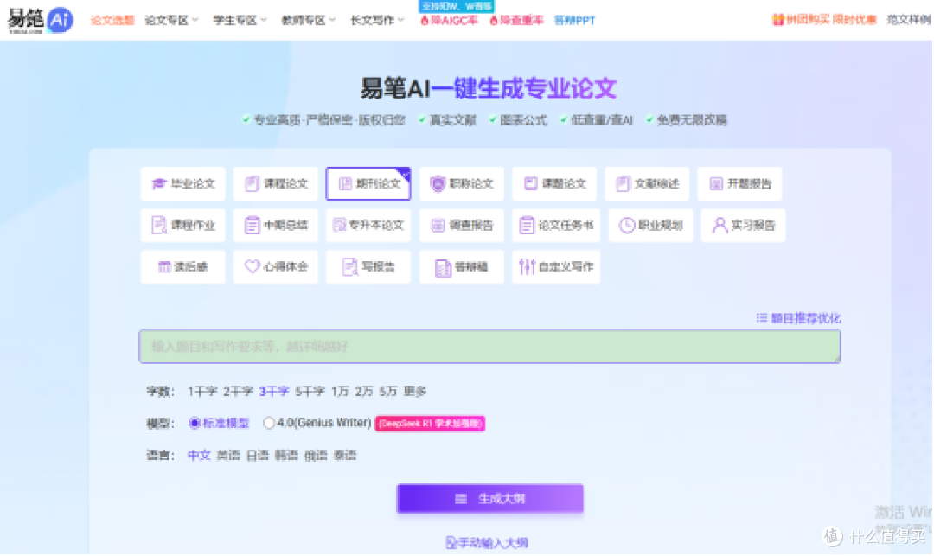Expand the 长文写作 dropdown menu
This screenshot has width=934, height=556.
377,20
